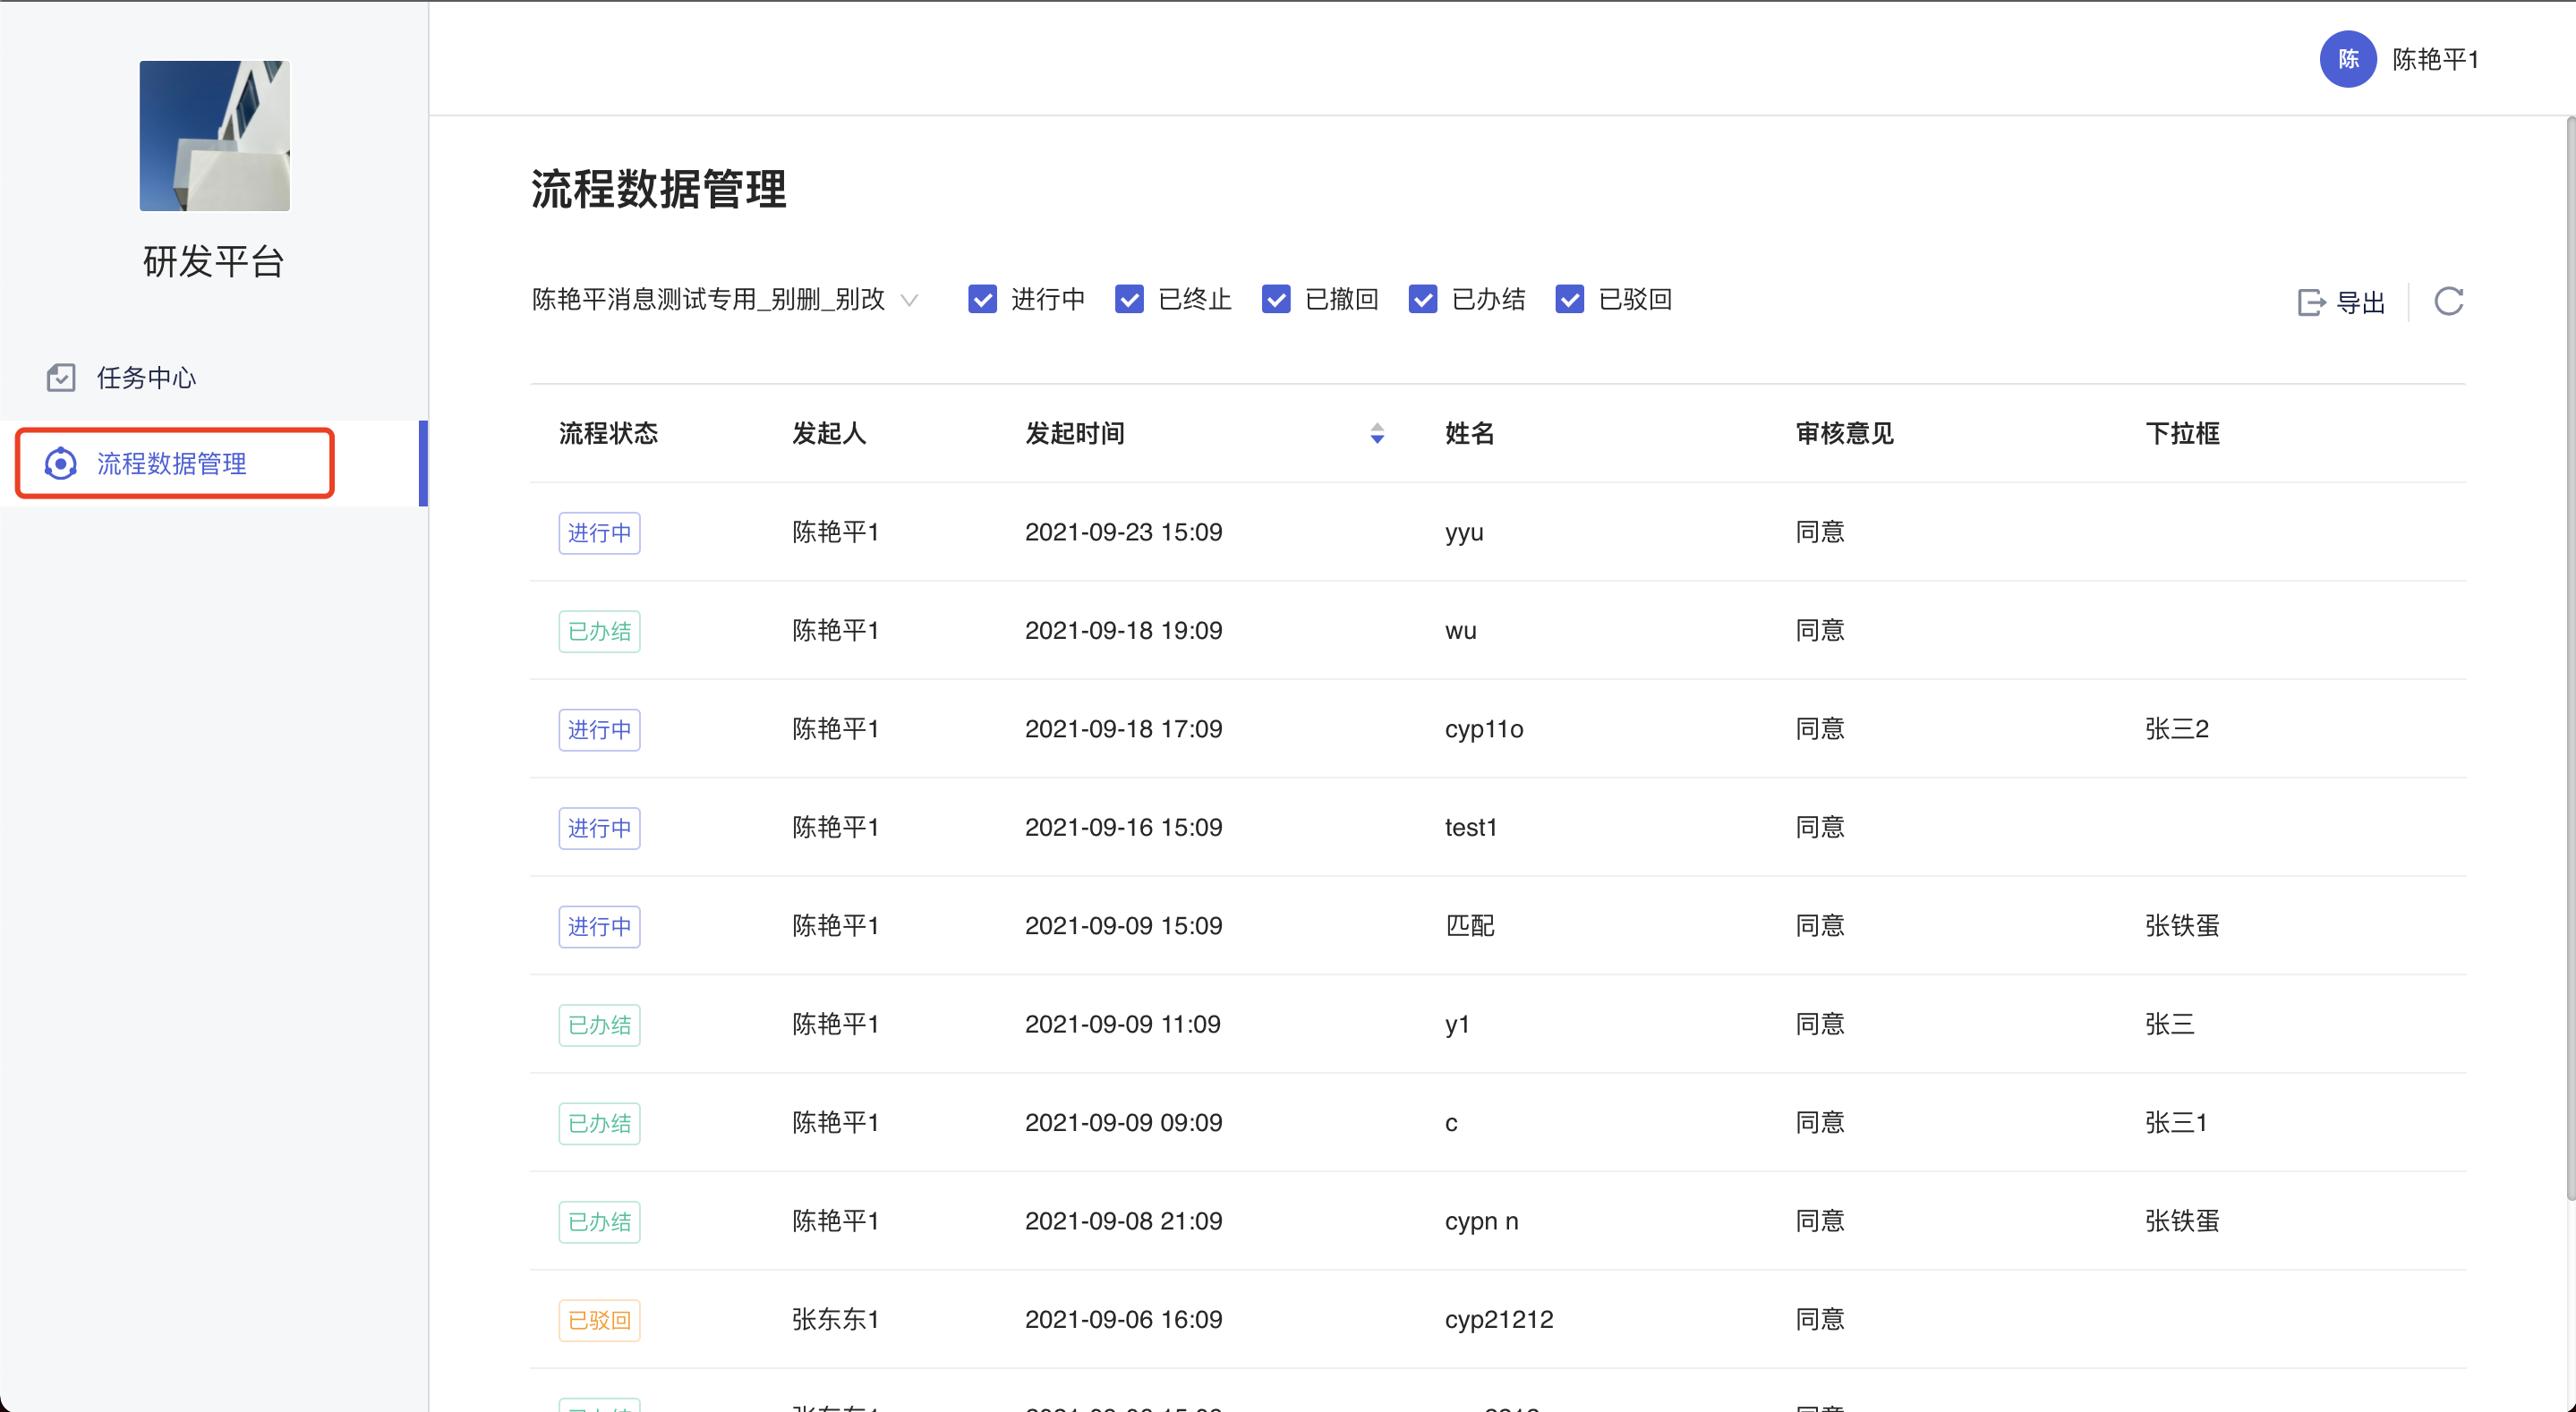Uncheck the 进行中 filter checkbox

click(x=982, y=300)
